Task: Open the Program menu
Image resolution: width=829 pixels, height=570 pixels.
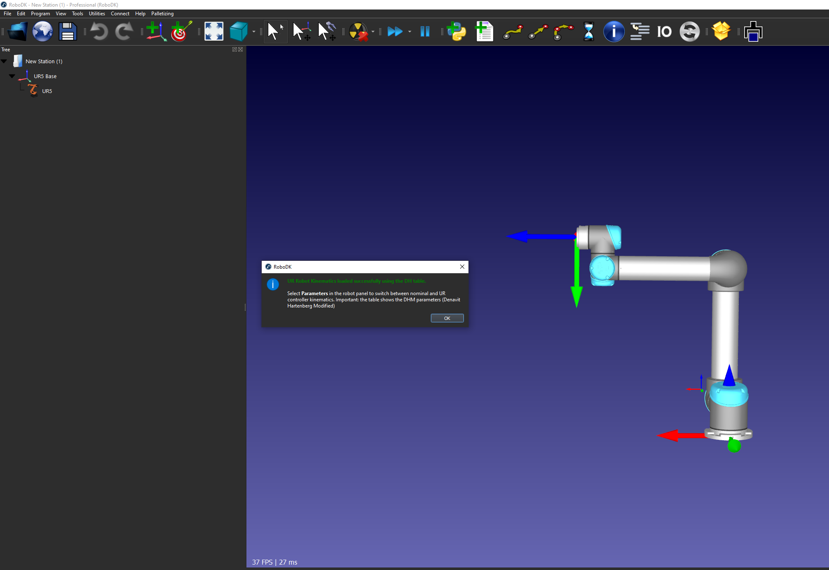Action: tap(41, 14)
